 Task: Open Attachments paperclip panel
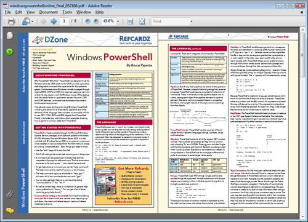10,194
